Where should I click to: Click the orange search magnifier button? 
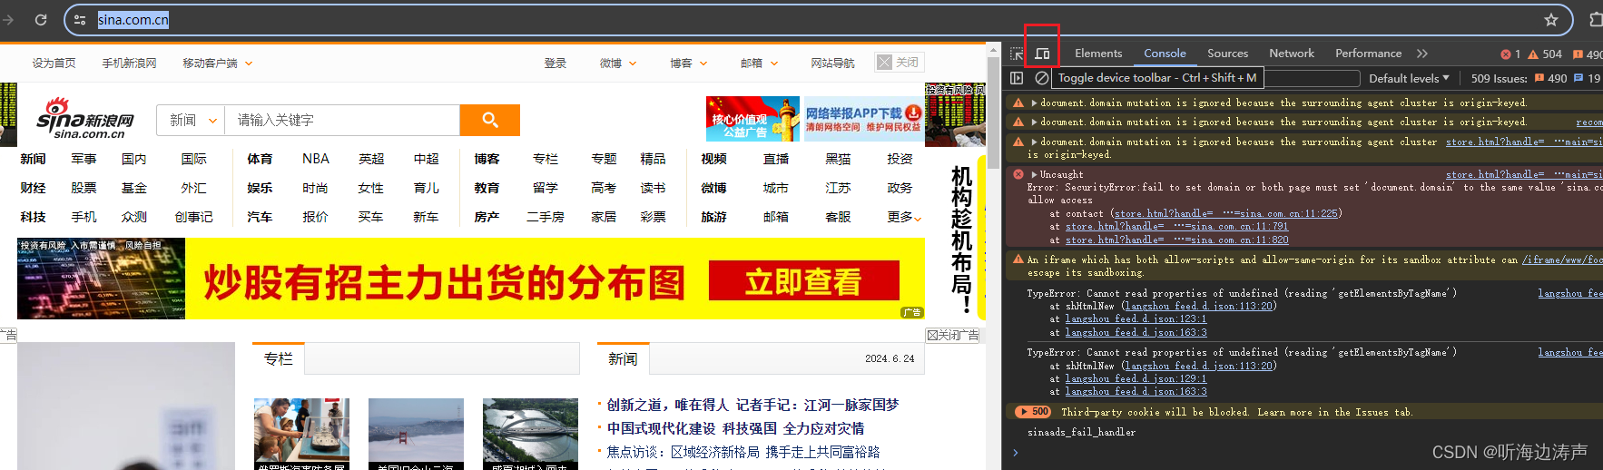pyautogui.click(x=490, y=120)
